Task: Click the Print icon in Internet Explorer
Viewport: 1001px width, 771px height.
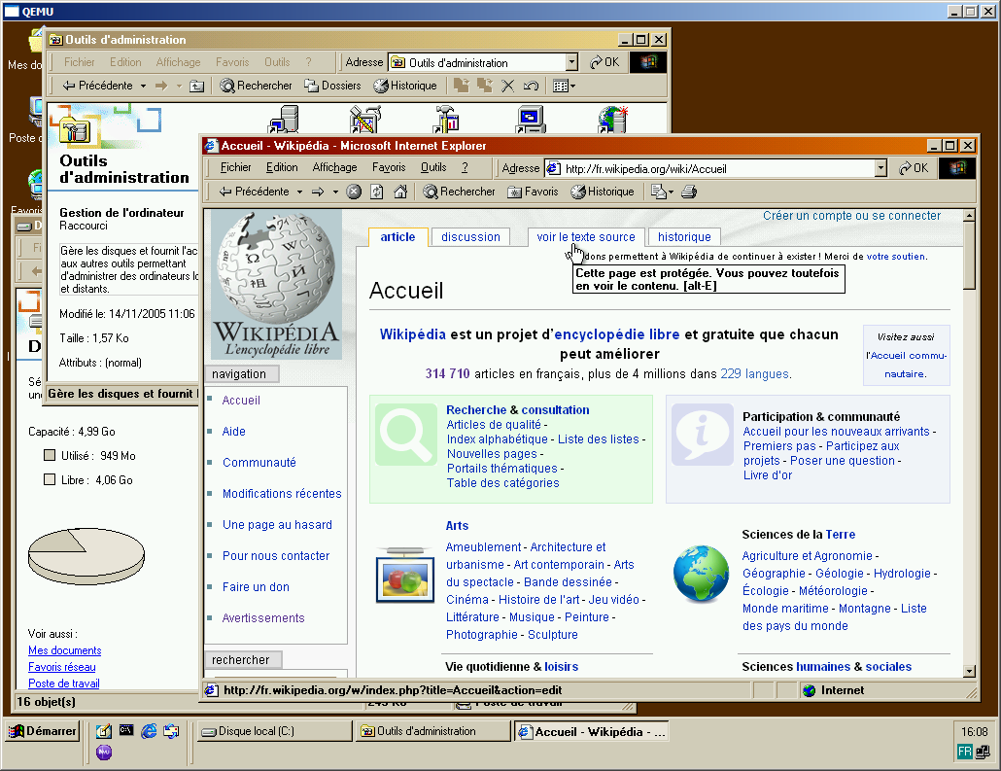Action: click(689, 192)
